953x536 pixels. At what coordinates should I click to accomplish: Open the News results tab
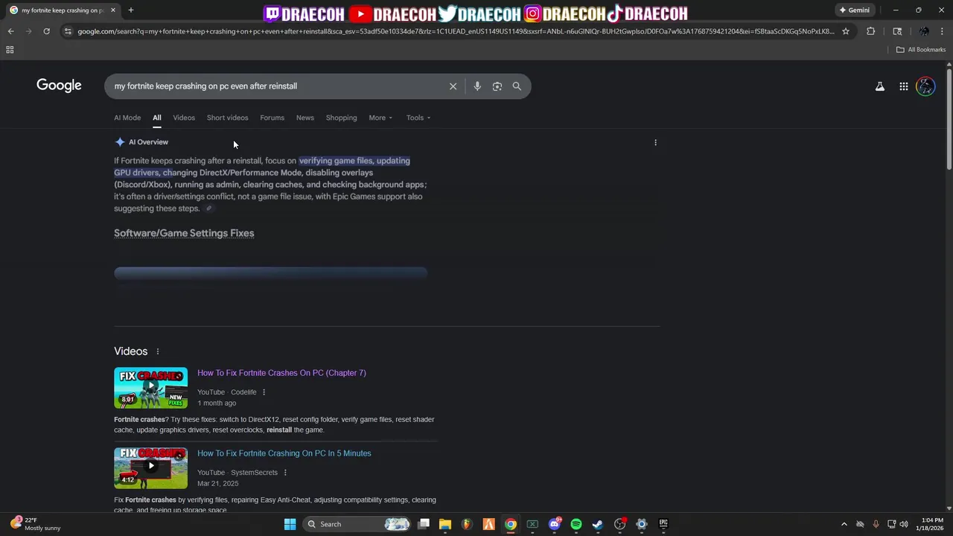305,118
